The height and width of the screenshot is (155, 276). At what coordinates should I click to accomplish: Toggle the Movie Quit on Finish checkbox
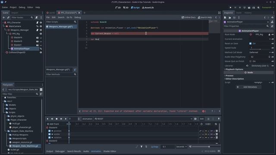point(250,61)
